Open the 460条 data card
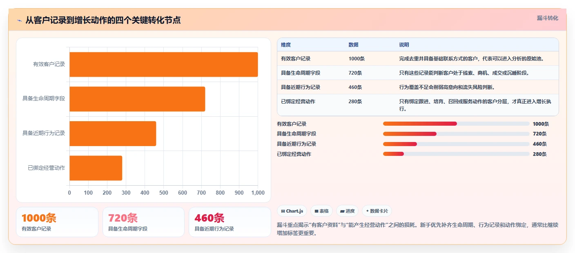 click(x=230, y=222)
